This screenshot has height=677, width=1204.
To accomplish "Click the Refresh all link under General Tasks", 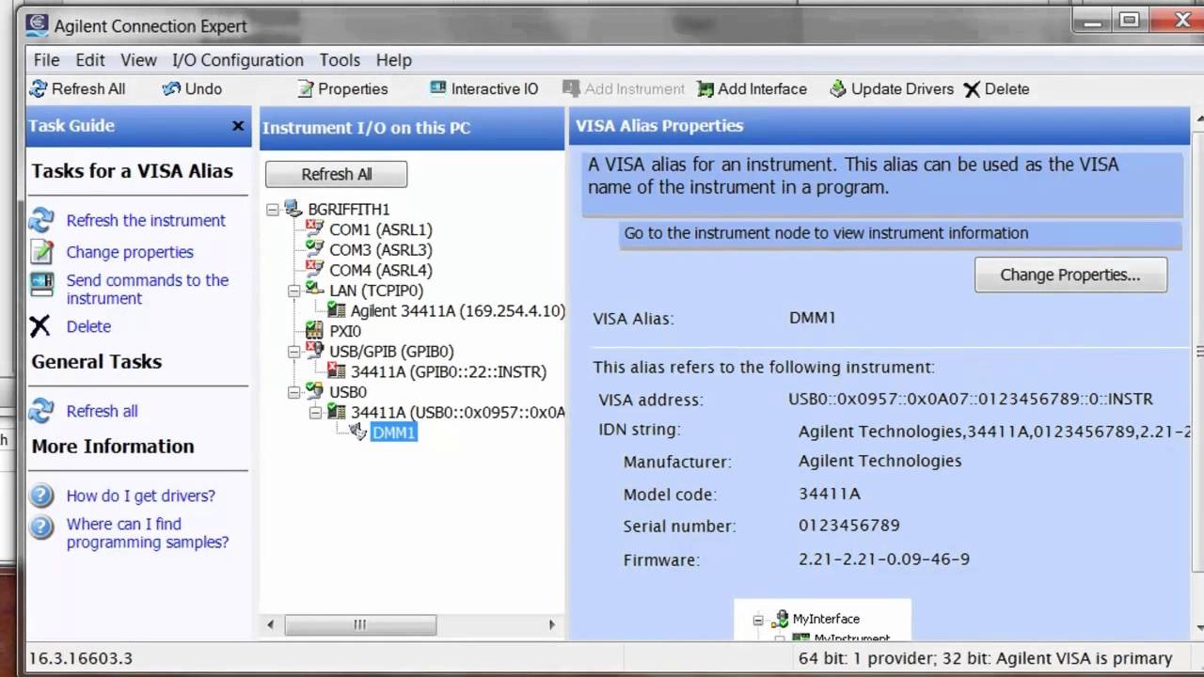I will [102, 411].
